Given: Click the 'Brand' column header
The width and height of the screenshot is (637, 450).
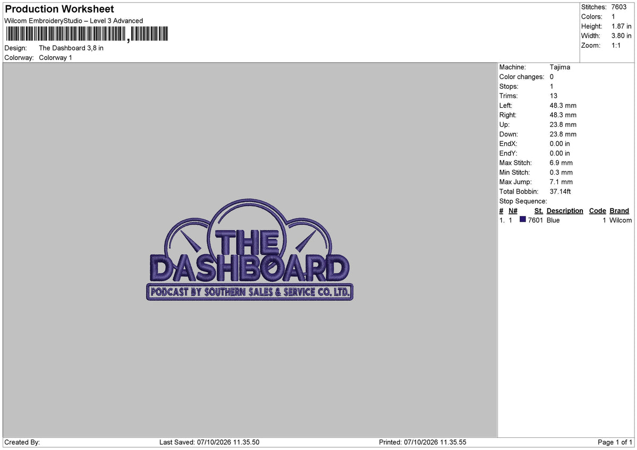Looking at the screenshot, I should [619, 211].
